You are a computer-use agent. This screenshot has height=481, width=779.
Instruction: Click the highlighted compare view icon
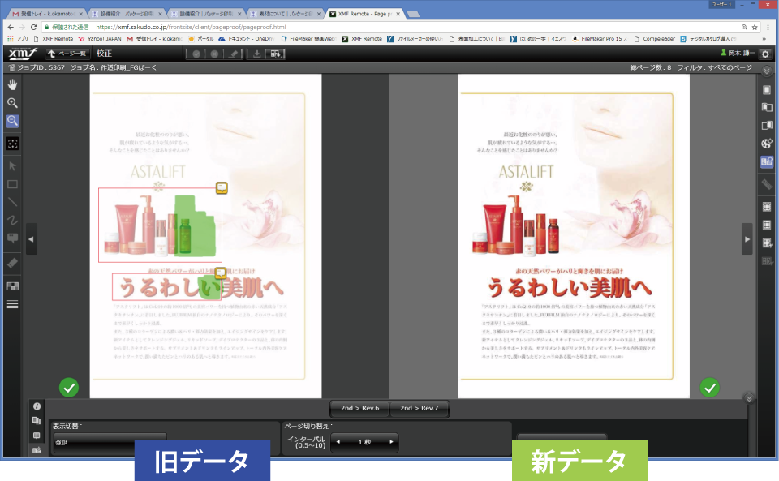tap(767, 161)
